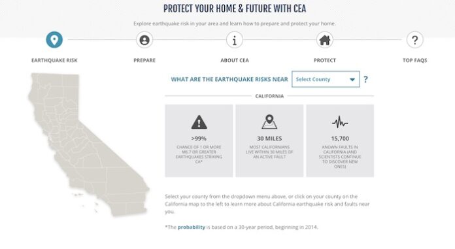455x249 pixels.
Task: Click the Protect house icon
Action: click(325, 40)
